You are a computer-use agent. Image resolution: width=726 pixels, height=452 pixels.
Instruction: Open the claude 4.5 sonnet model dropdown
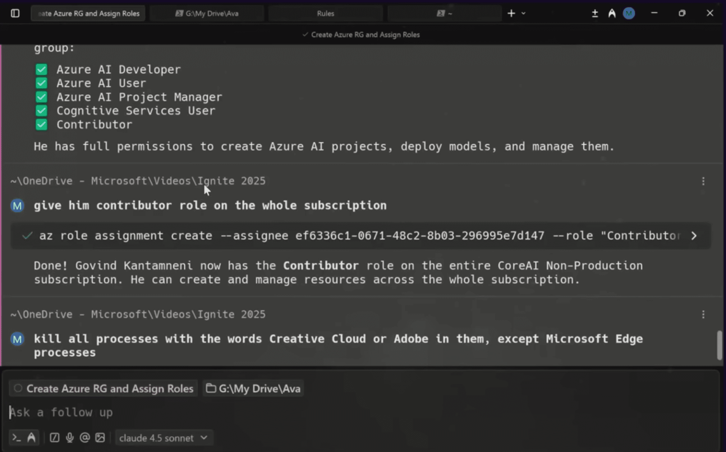point(163,438)
